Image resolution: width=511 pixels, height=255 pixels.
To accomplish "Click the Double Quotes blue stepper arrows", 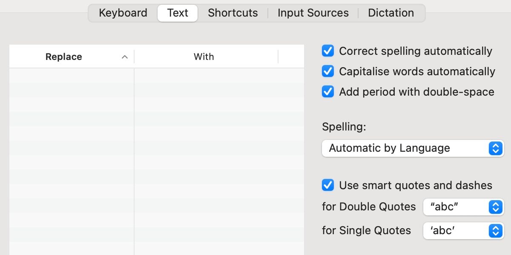I will click(495, 207).
